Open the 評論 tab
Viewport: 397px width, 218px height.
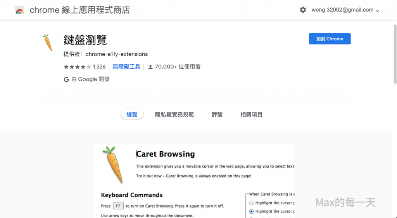217,114
